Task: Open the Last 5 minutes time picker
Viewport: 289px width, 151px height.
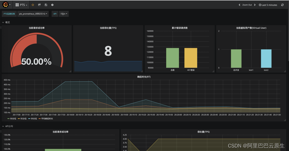Action: tap(268, 5)
